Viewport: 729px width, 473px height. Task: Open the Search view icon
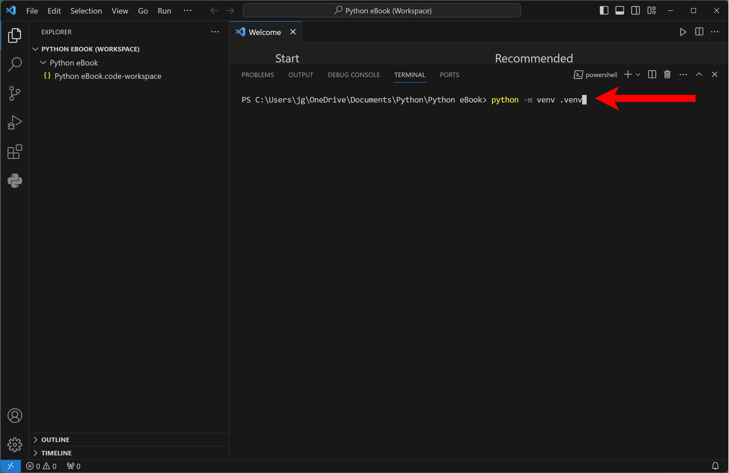[x=14, y=64]
